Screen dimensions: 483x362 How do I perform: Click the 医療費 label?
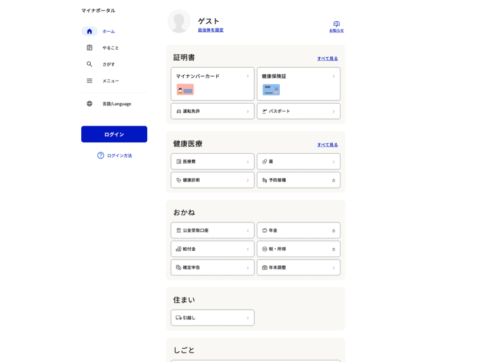(189, 161)
